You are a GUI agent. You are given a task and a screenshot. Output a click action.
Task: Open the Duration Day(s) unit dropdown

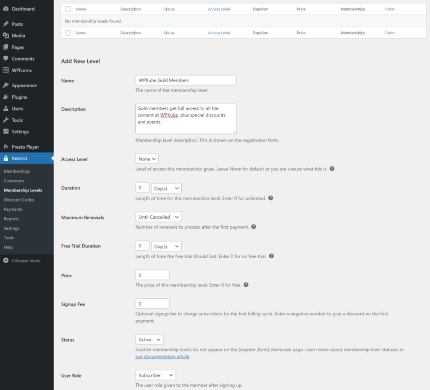tap(166, 188)
